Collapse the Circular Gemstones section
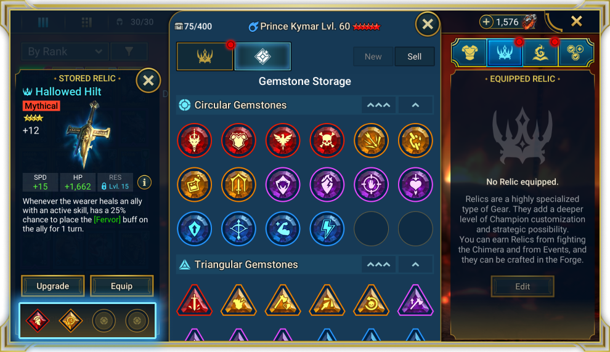The height and width of the screenshot is (352, 610). (415, 105)
